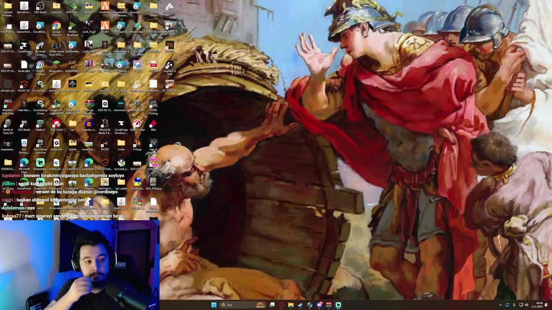This screenshot has width=552, height=310.
Task: Open volume control in tray
Action: [x=526, y=305]
